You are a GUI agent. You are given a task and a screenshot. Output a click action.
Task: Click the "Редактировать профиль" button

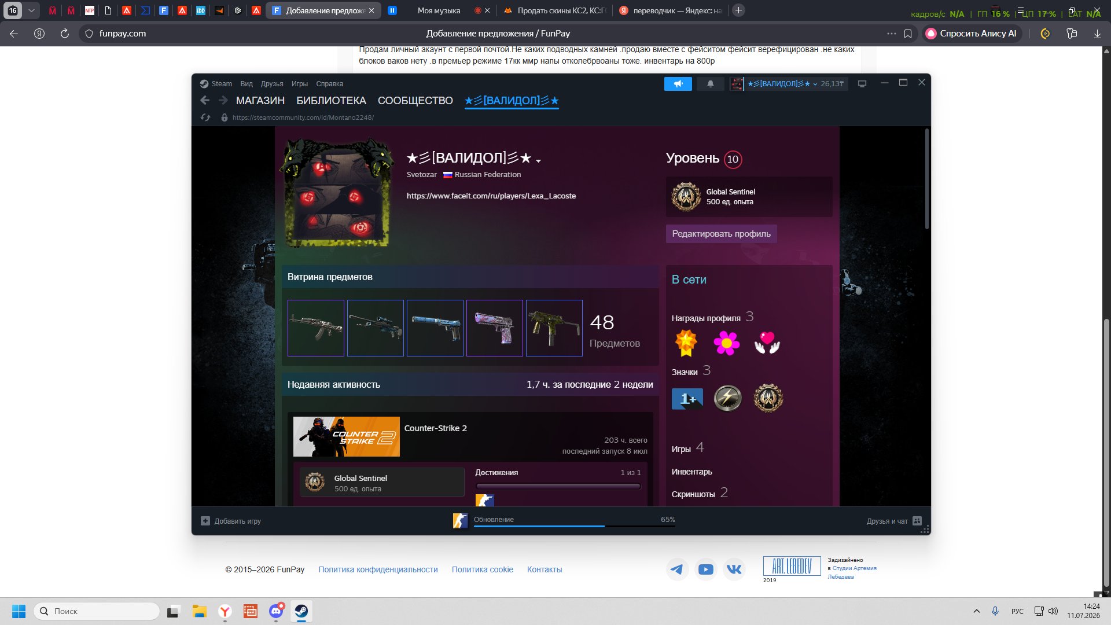pos(721,234)
